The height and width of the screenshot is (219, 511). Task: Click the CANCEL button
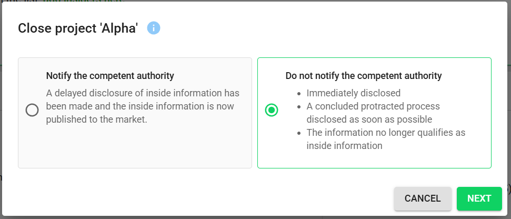click(423, 198)
